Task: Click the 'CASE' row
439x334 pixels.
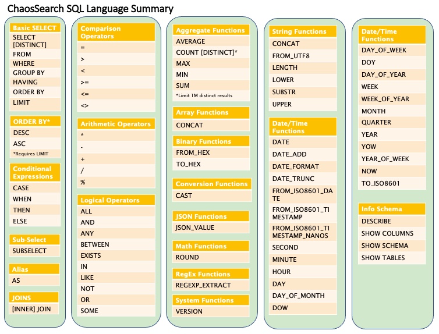Action: point(35,188)
